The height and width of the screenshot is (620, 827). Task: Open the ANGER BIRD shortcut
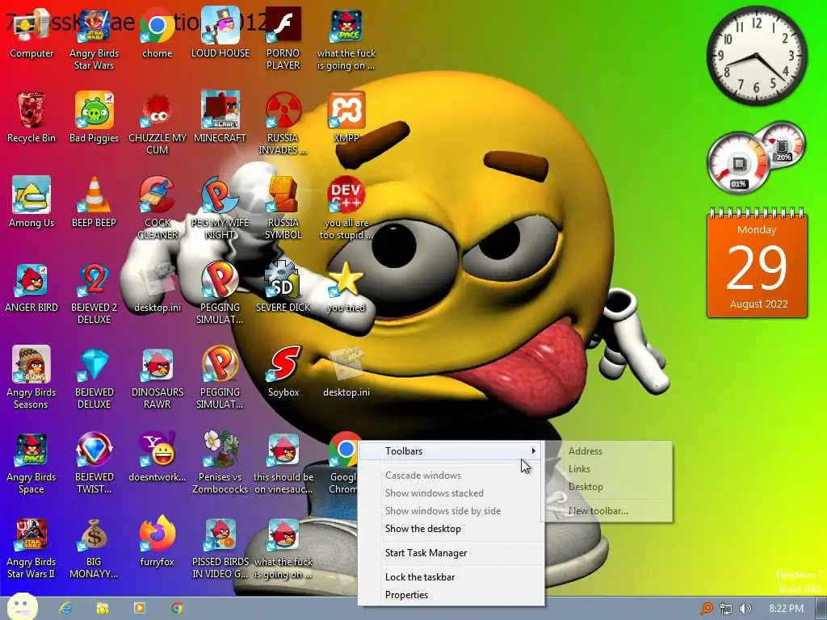(31, 287)
